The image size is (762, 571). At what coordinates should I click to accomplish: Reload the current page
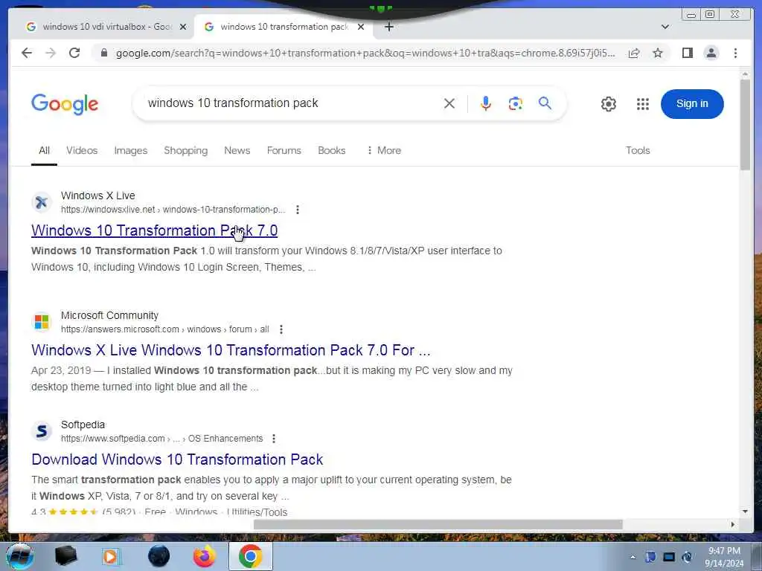74,53
